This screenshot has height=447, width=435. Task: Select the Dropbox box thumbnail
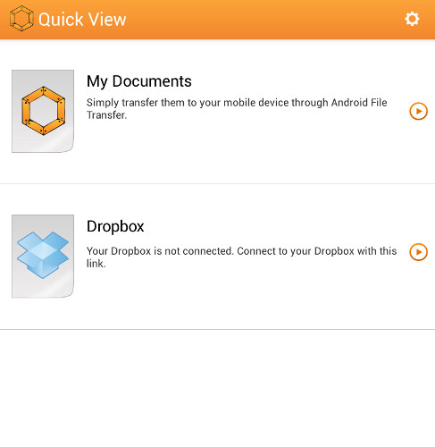click(x=43, y=256)
